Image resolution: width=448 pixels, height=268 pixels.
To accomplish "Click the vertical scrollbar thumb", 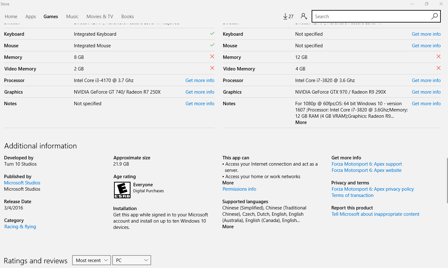I will (447, 181).
